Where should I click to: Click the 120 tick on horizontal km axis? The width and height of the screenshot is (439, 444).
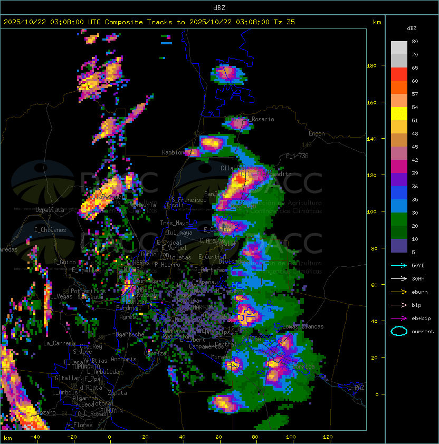coord(328,437)
